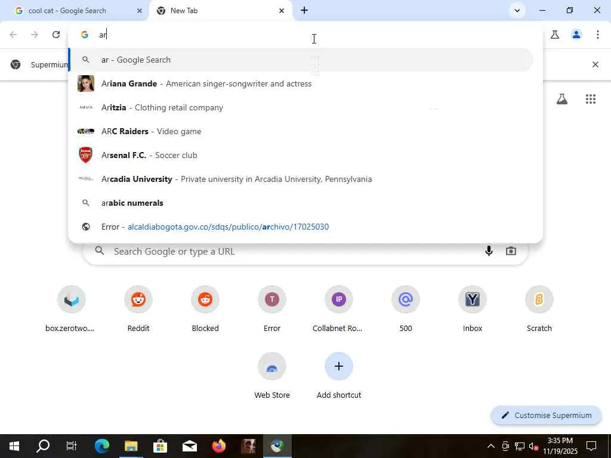The image size is (611, 458).
Task: Show hidden system tray icons chevron
Action: 491,446
